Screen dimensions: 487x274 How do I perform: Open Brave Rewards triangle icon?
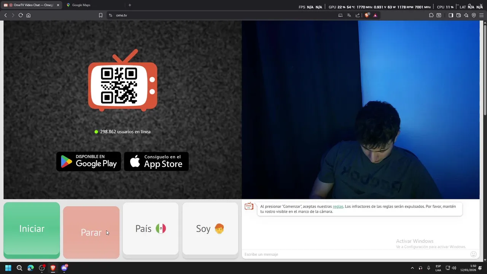[375, 15]
